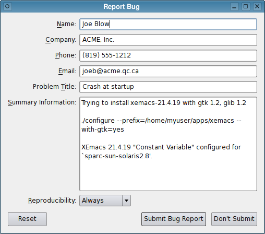Click the Summary Information label
The width and height of the screenshot is (265, 234).
(x=42, y=102)
